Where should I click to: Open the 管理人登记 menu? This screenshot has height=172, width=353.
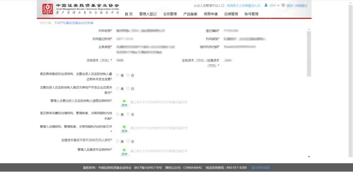pos(148,14)
